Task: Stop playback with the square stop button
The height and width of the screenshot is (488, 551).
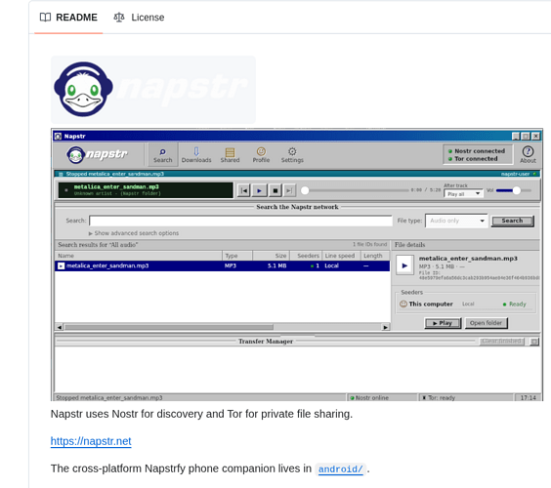Action: coord(275,190)
